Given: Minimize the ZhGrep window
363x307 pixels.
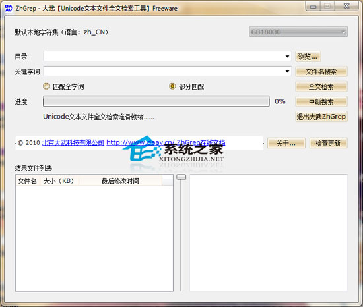Looking at the screenshot, I should [x=313, y=6].
